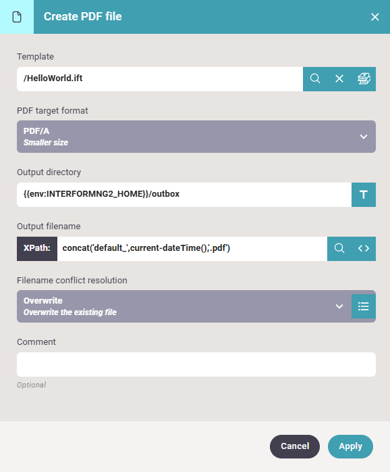This screenshot has width=390, height=472.
Task: Cancel the Create PDF file dialog
Action: click(x=295, y=446)
